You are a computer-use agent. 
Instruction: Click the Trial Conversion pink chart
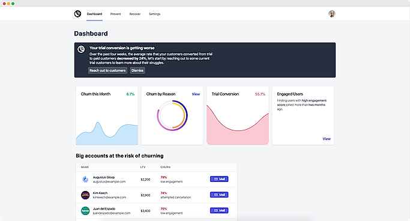click(238, 125)
